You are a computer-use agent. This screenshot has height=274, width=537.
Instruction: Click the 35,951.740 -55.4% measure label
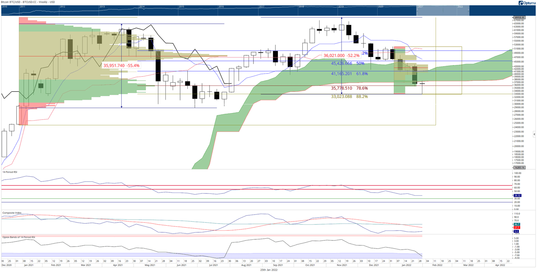[x=121, y=65]
